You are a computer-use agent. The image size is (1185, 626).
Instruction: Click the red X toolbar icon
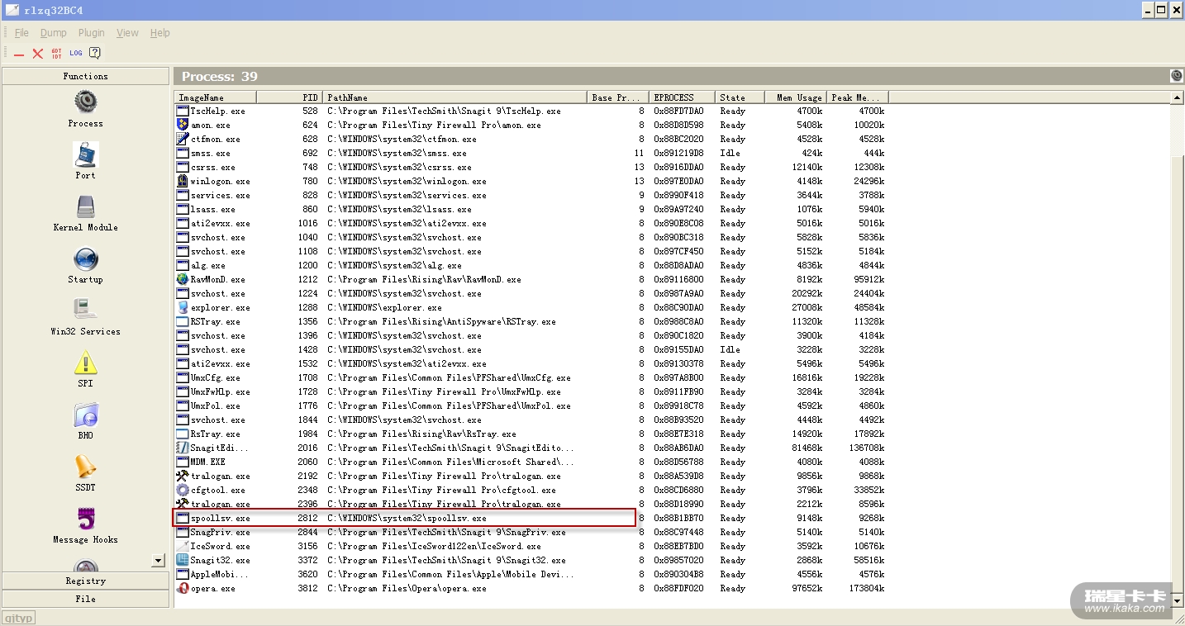click(38, 54)
